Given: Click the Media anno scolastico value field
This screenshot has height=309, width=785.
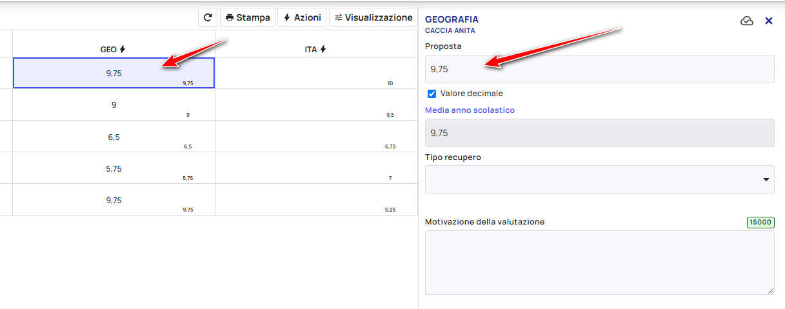Looking at the screenshot, I should point(600,133).
